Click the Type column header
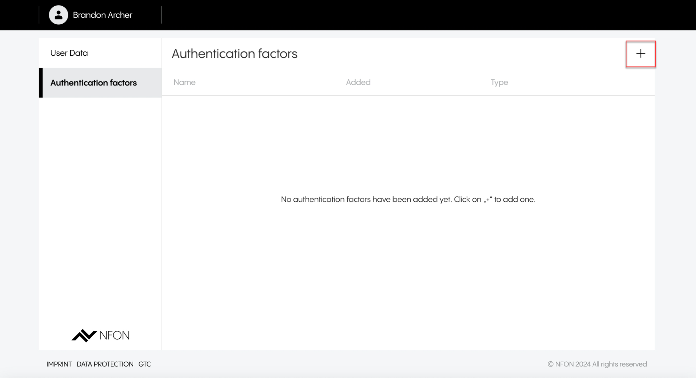The height and width of the screenshot is (378, 696). coord(499,82)
